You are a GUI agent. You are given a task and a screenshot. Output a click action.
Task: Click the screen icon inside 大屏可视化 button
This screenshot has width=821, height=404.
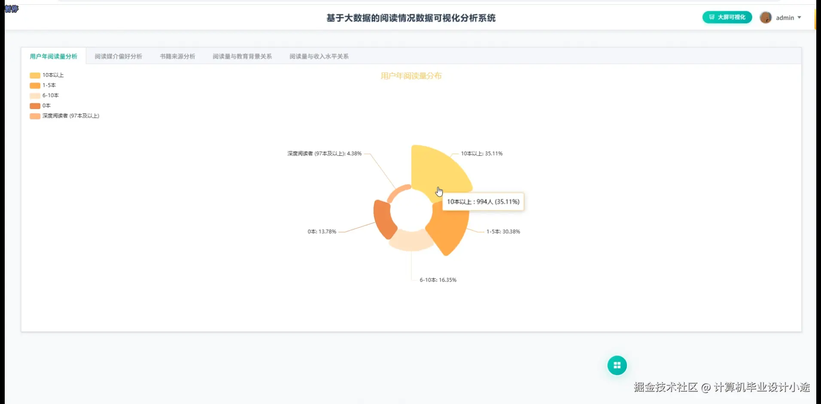[x=712, y=18]
